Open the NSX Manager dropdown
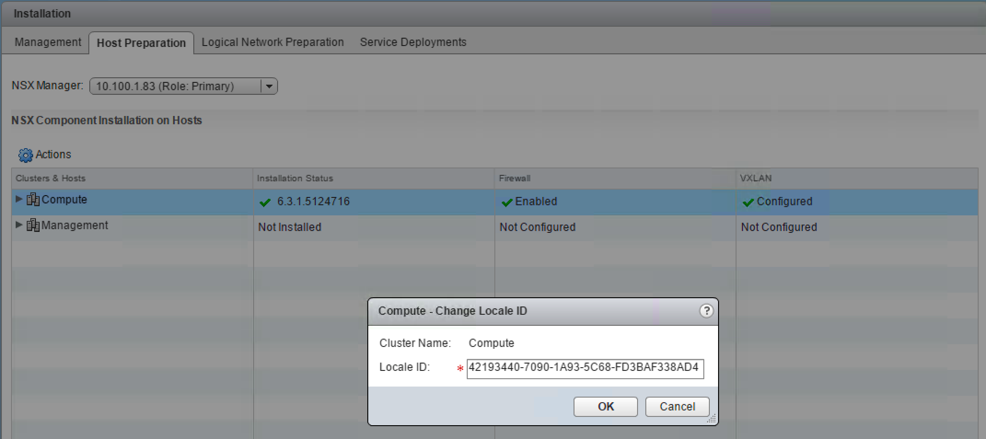The image size is (986, 439). (269, 86)
